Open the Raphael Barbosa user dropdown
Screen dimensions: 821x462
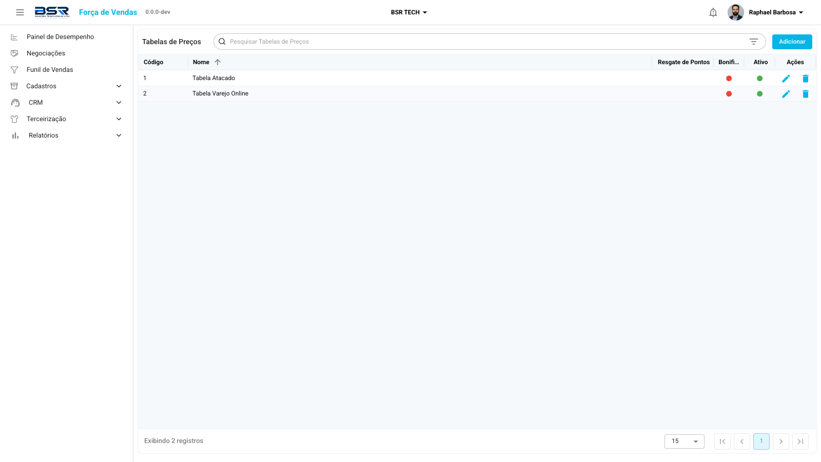point(776,12)
